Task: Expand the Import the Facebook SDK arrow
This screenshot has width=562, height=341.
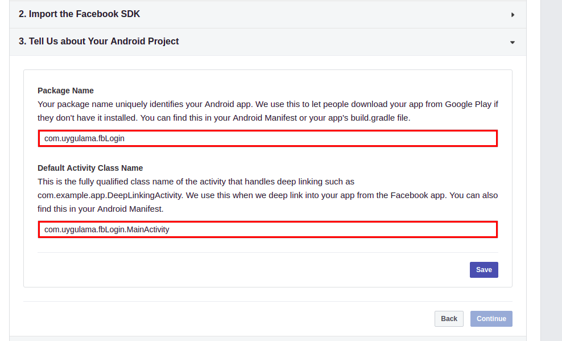Action: [513, 15]
